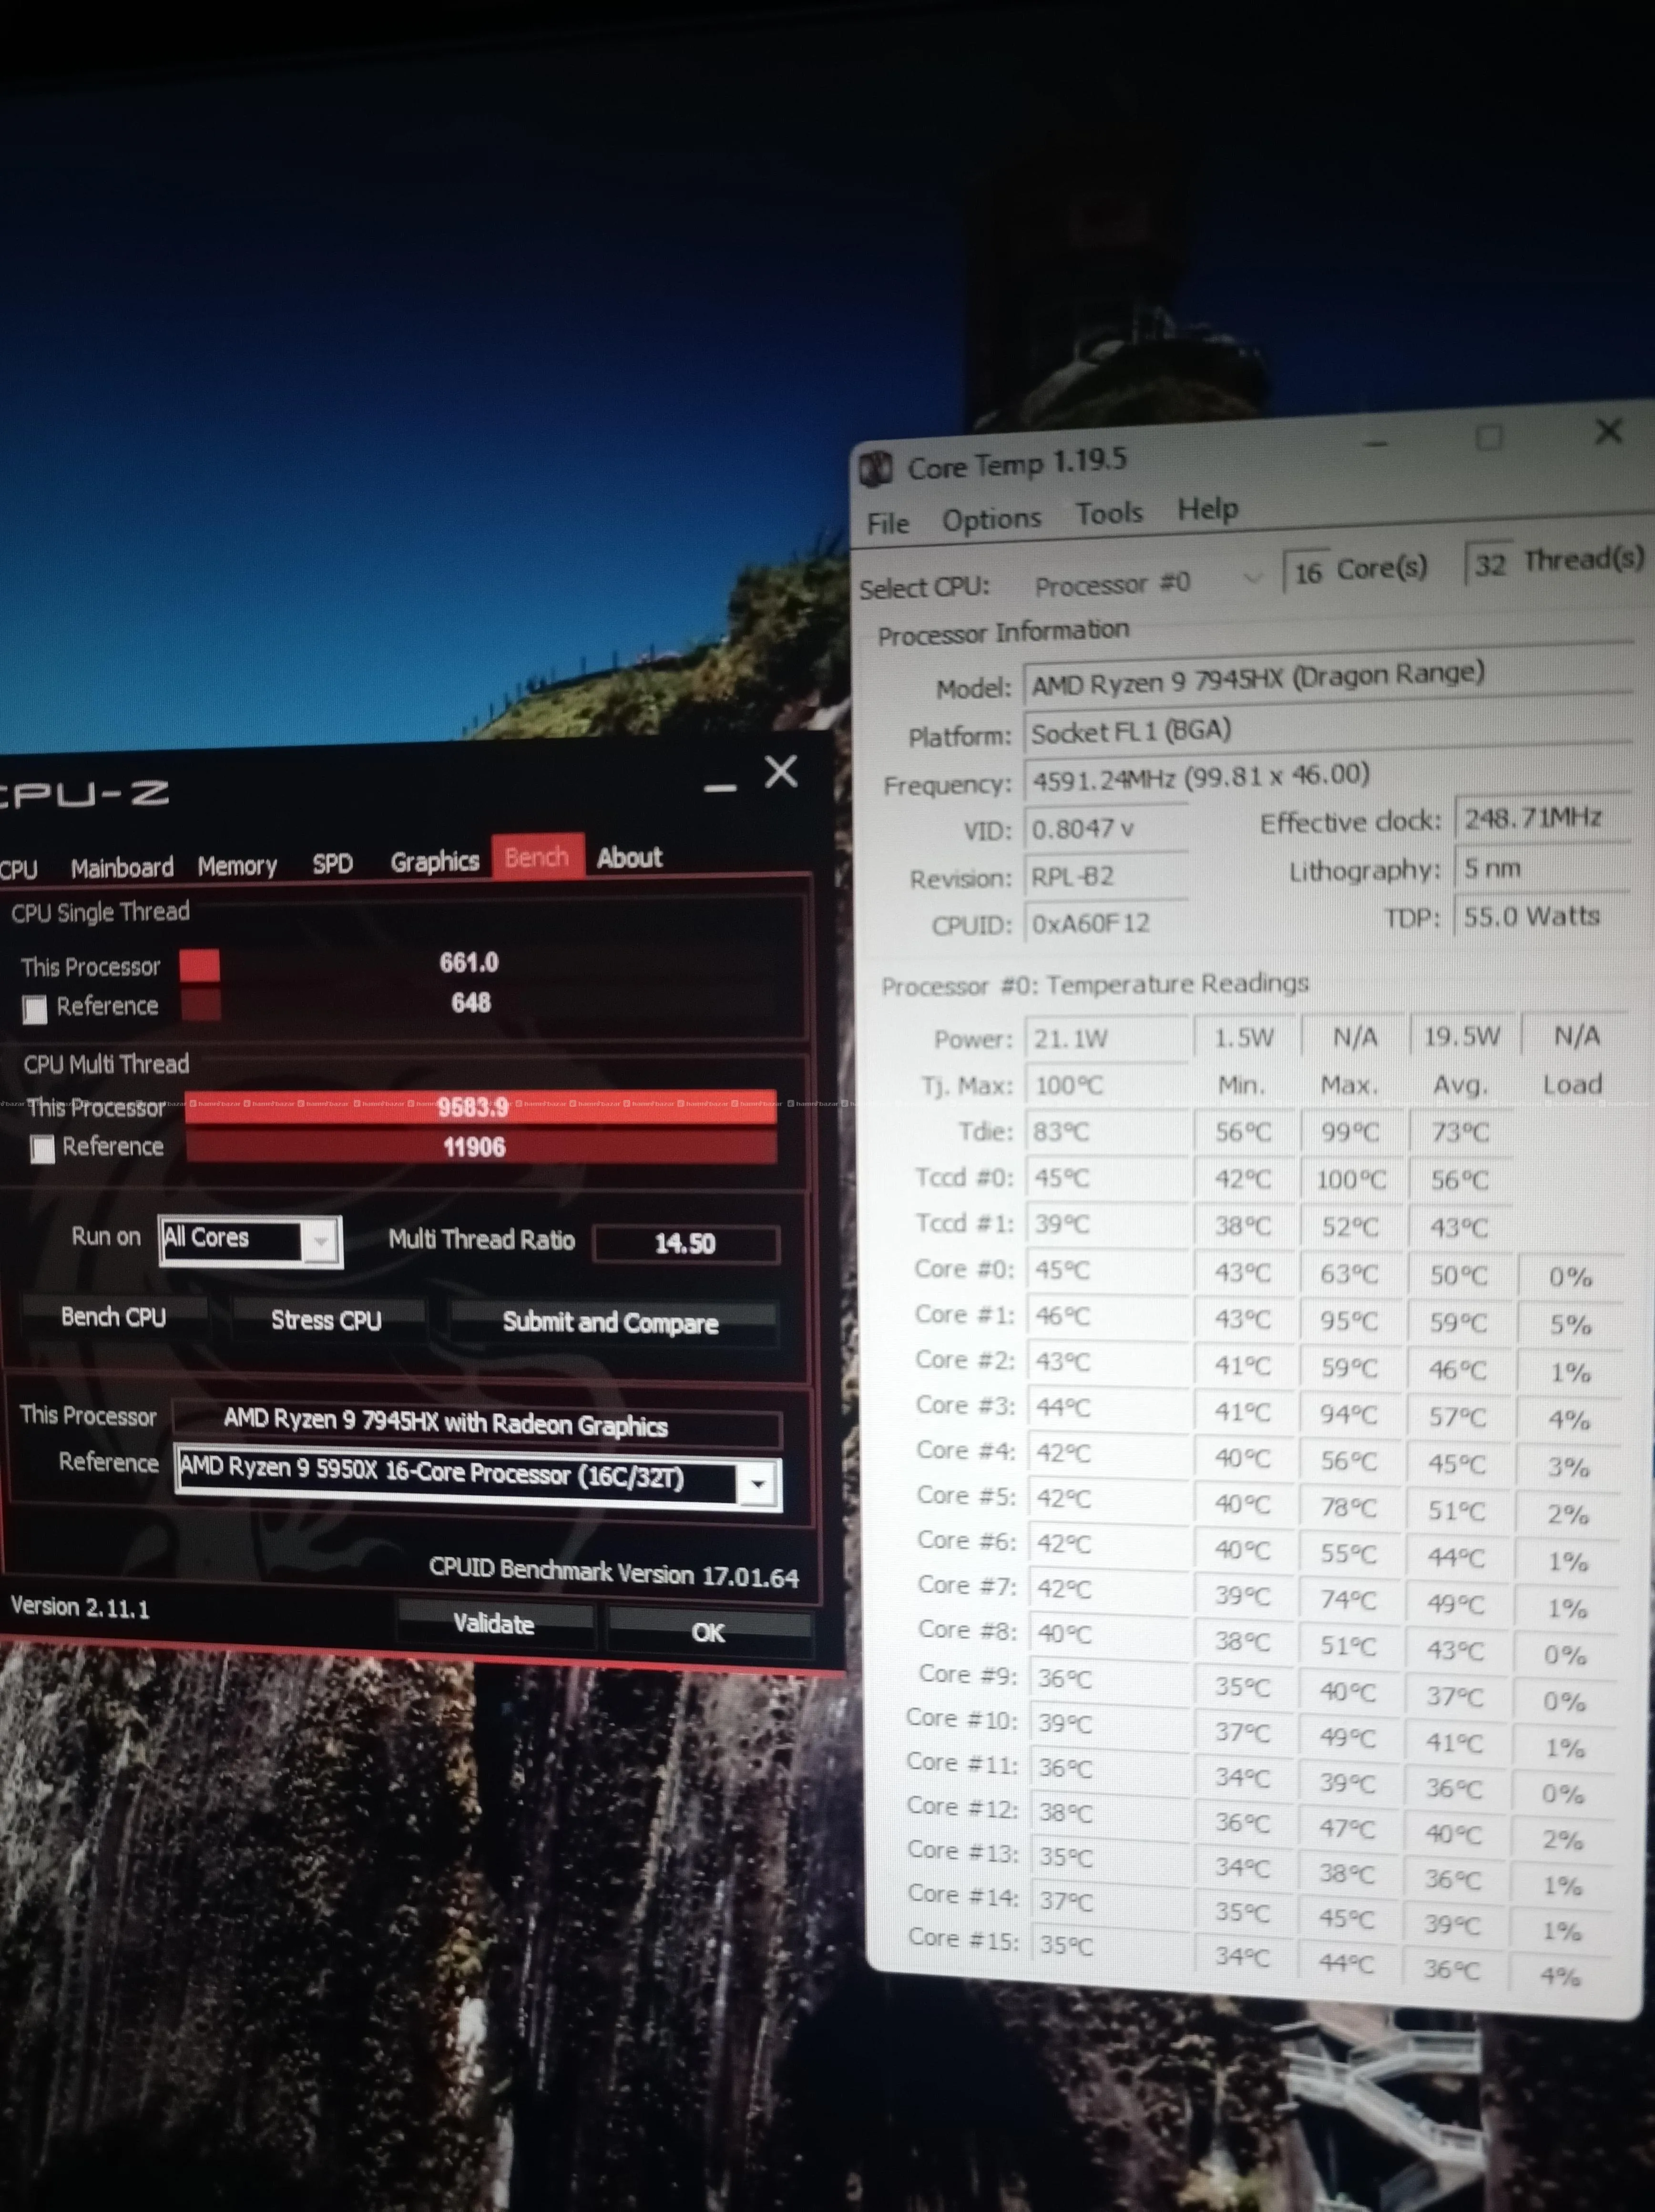Screen dimensions: 1655x2212
Task: Enable the Single Thread Reference checkbox
Action: coord(35,1010)
